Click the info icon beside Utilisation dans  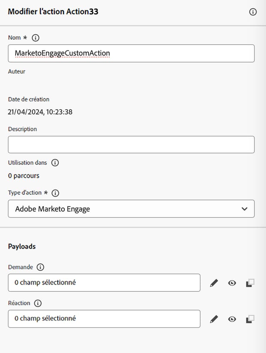(55, 163)
